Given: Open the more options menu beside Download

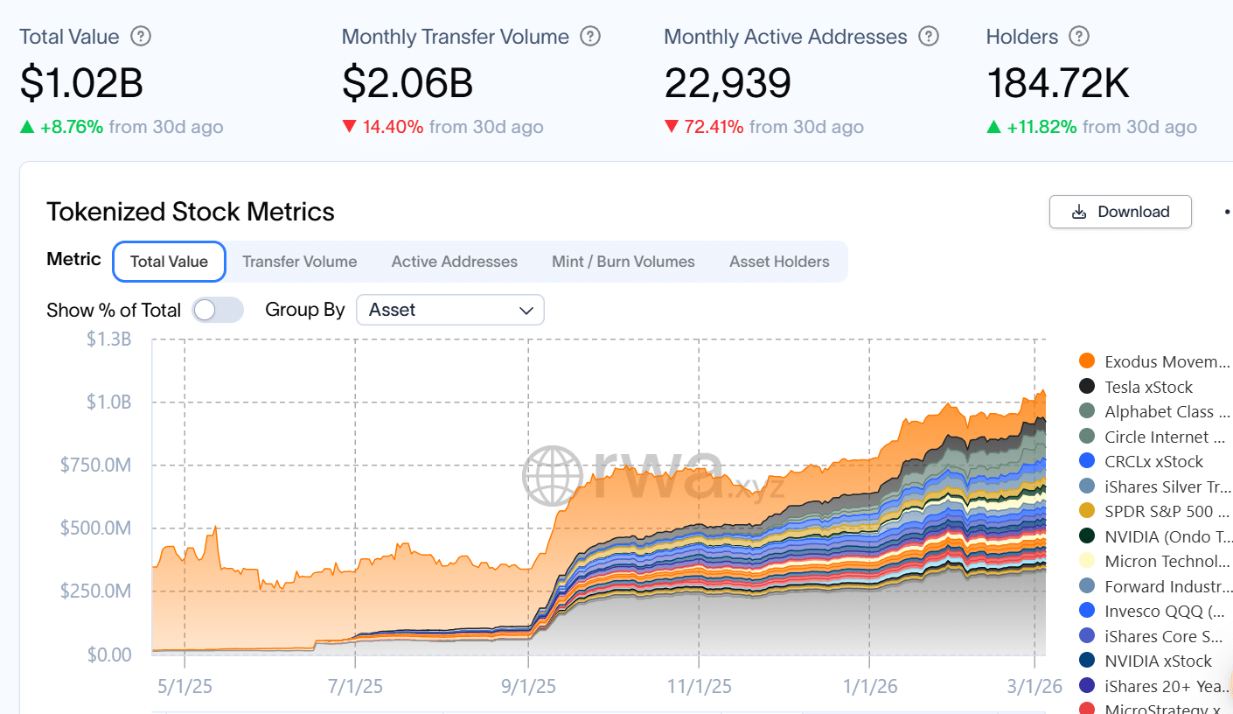Looking at the screenshot, I should (x=1226, y=212).
